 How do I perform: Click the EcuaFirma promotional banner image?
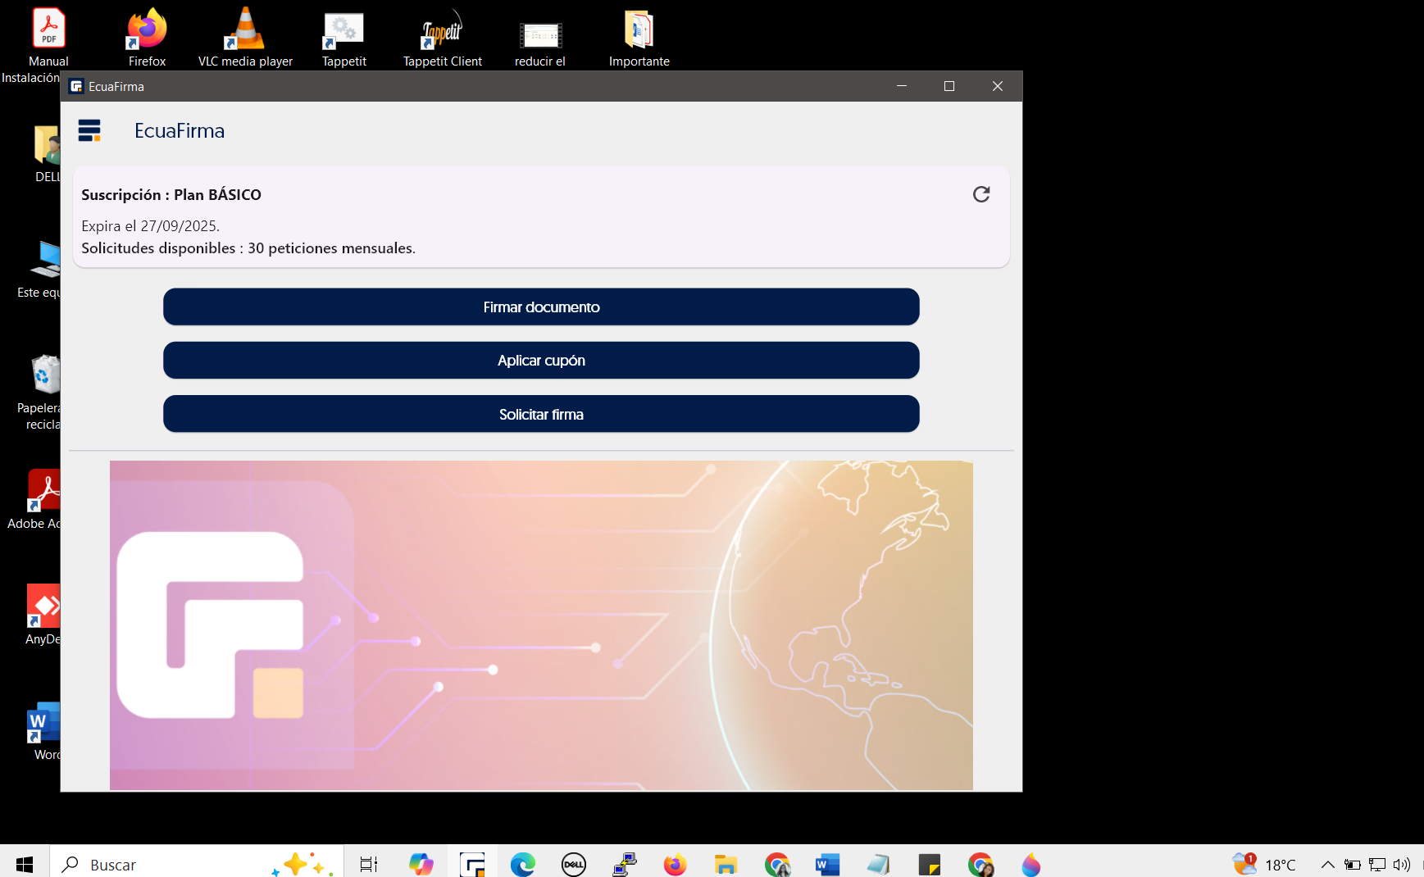point(541,625)
